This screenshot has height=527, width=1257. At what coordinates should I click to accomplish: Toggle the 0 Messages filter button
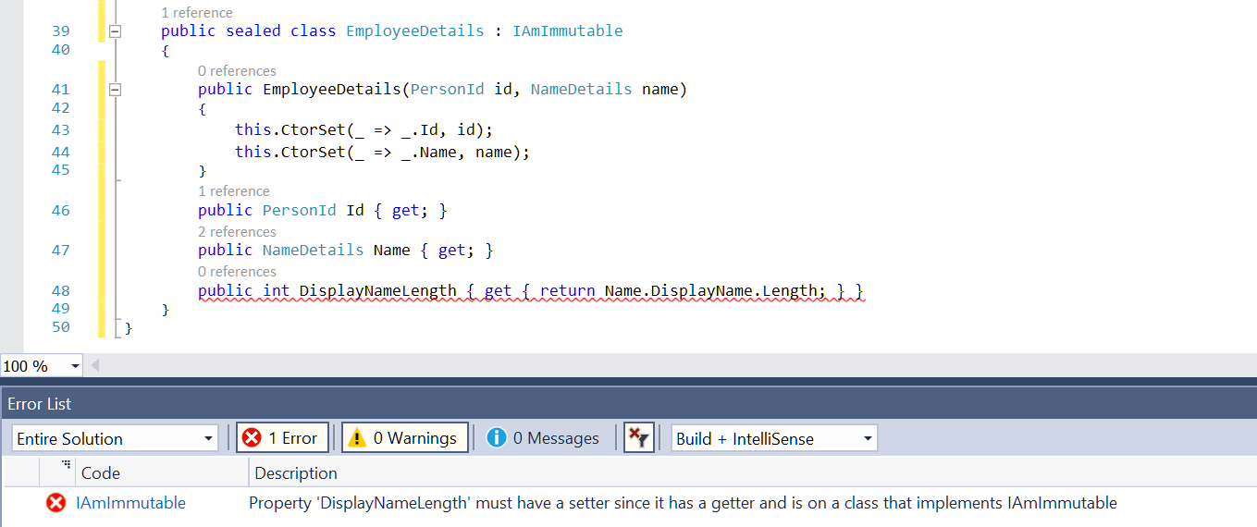tap(543, 438)
